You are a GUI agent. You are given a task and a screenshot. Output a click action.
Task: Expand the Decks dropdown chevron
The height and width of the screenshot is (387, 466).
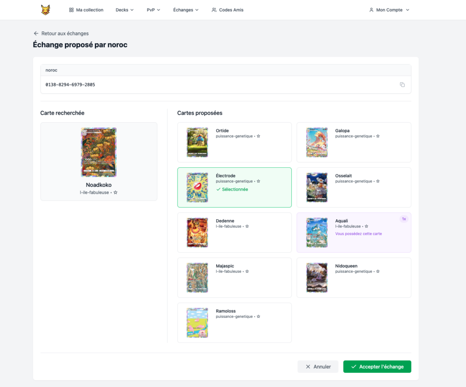[x=132, y=10]
